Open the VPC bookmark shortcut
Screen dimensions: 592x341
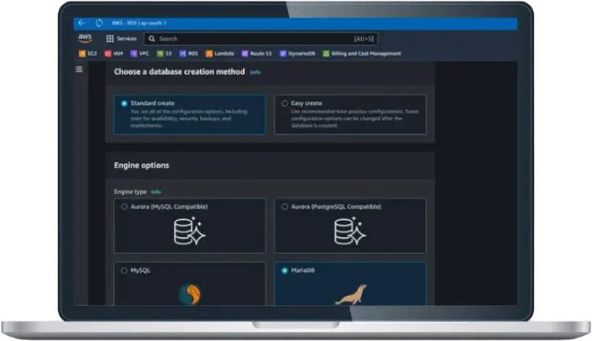click(x=140, y=54)
